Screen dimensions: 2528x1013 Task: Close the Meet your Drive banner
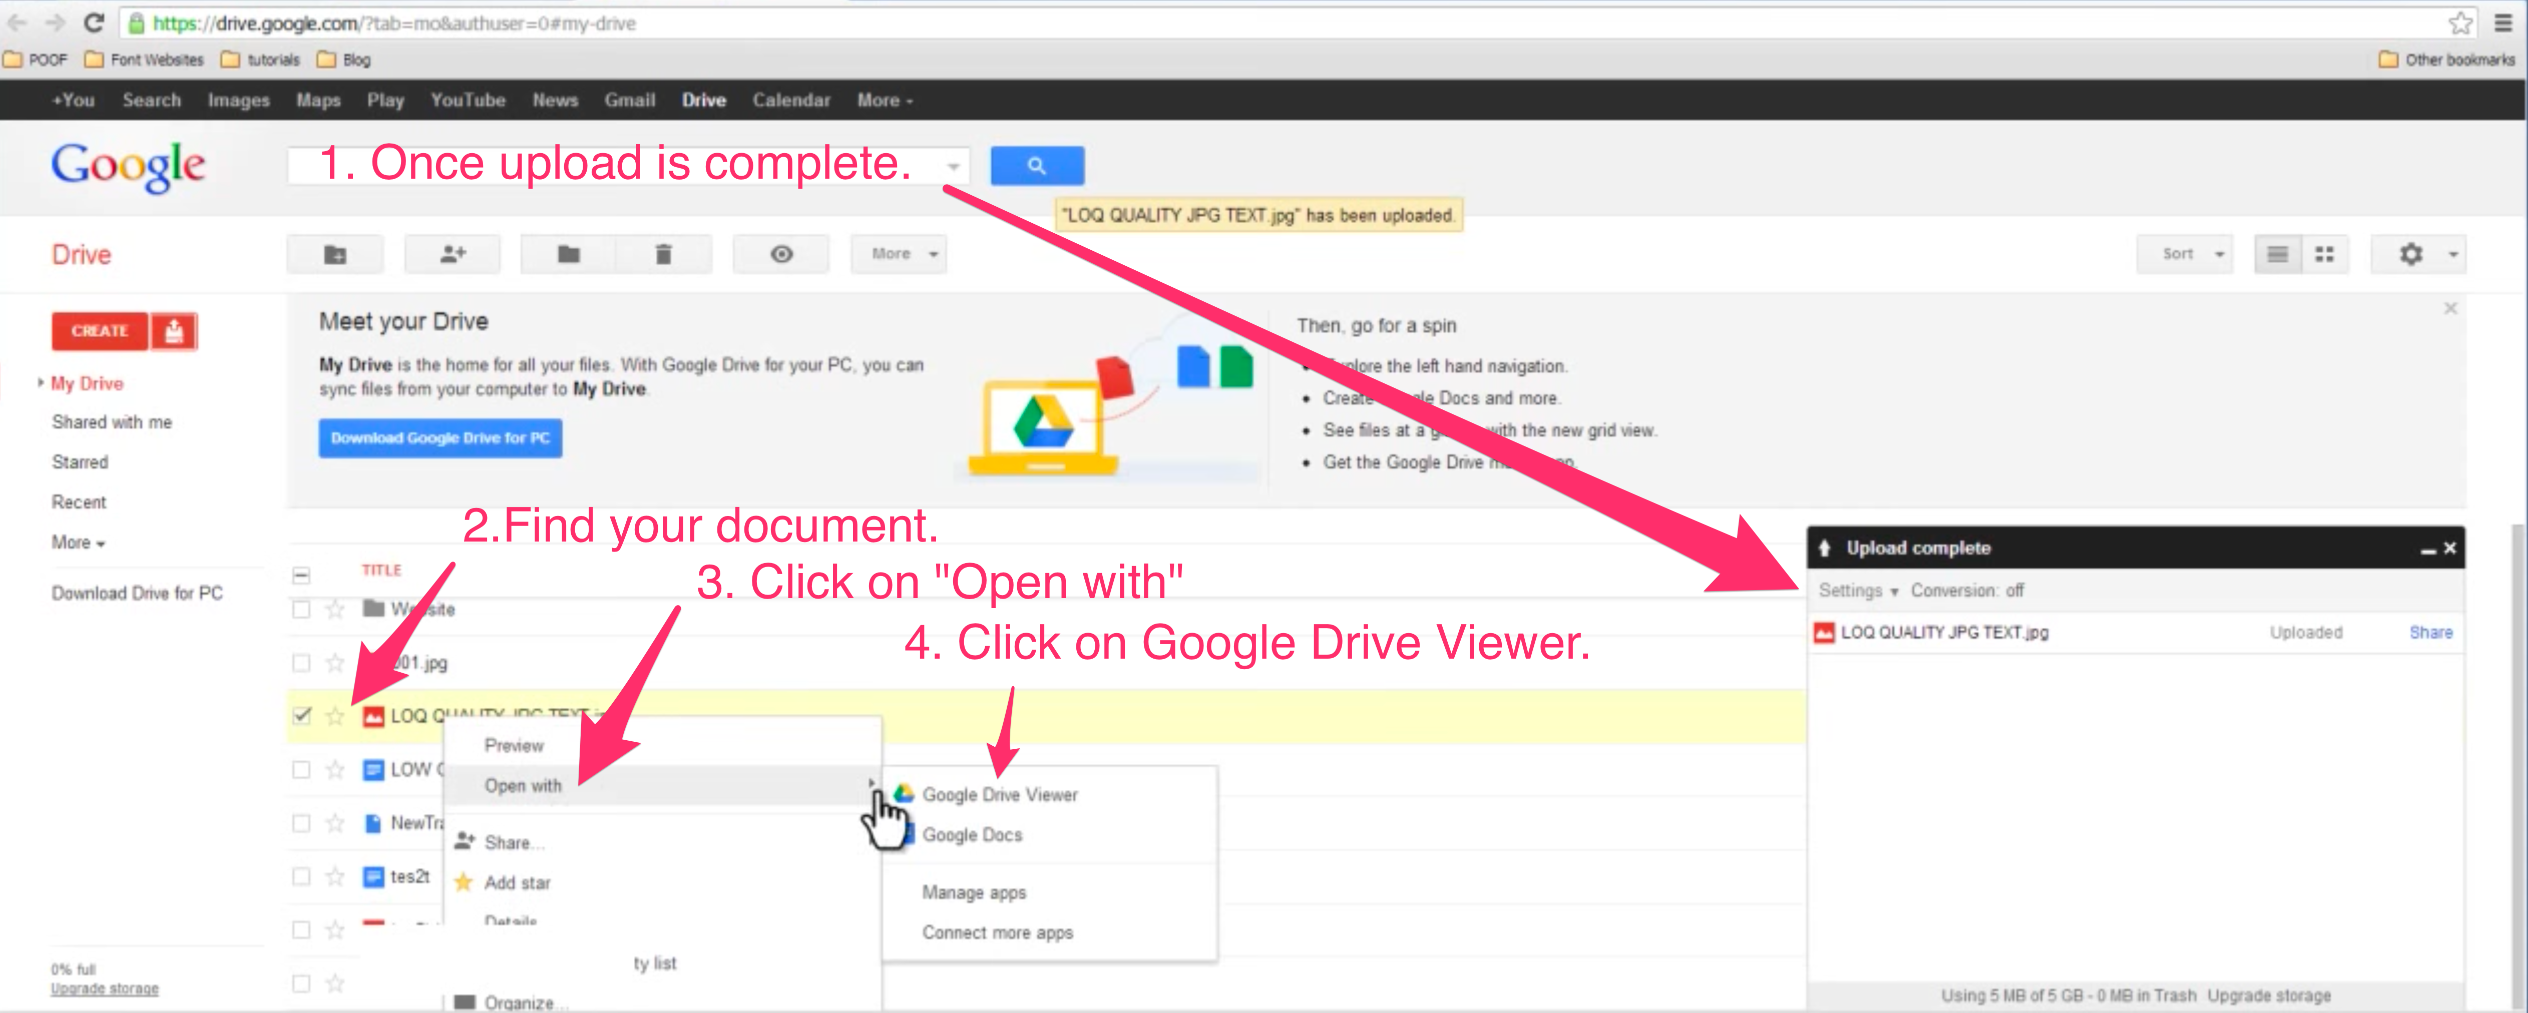[2449, 308]
